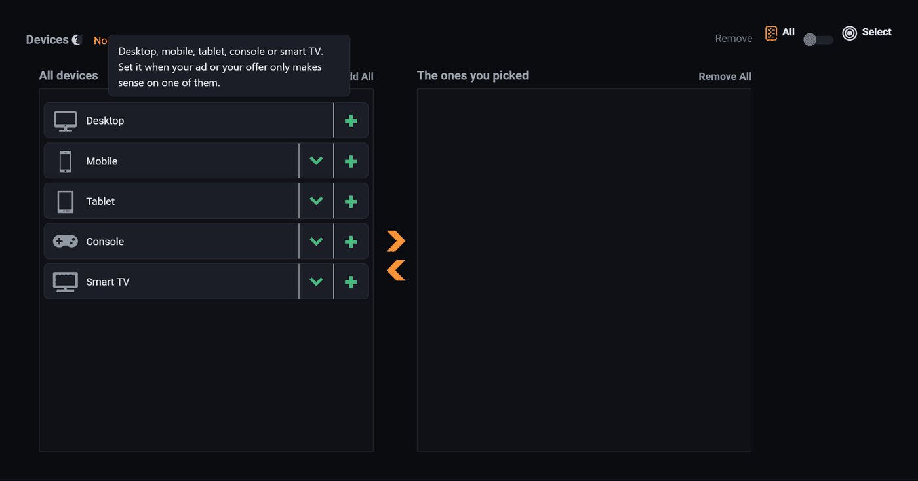Add Console using the green plus

click(x=351, y=242)
